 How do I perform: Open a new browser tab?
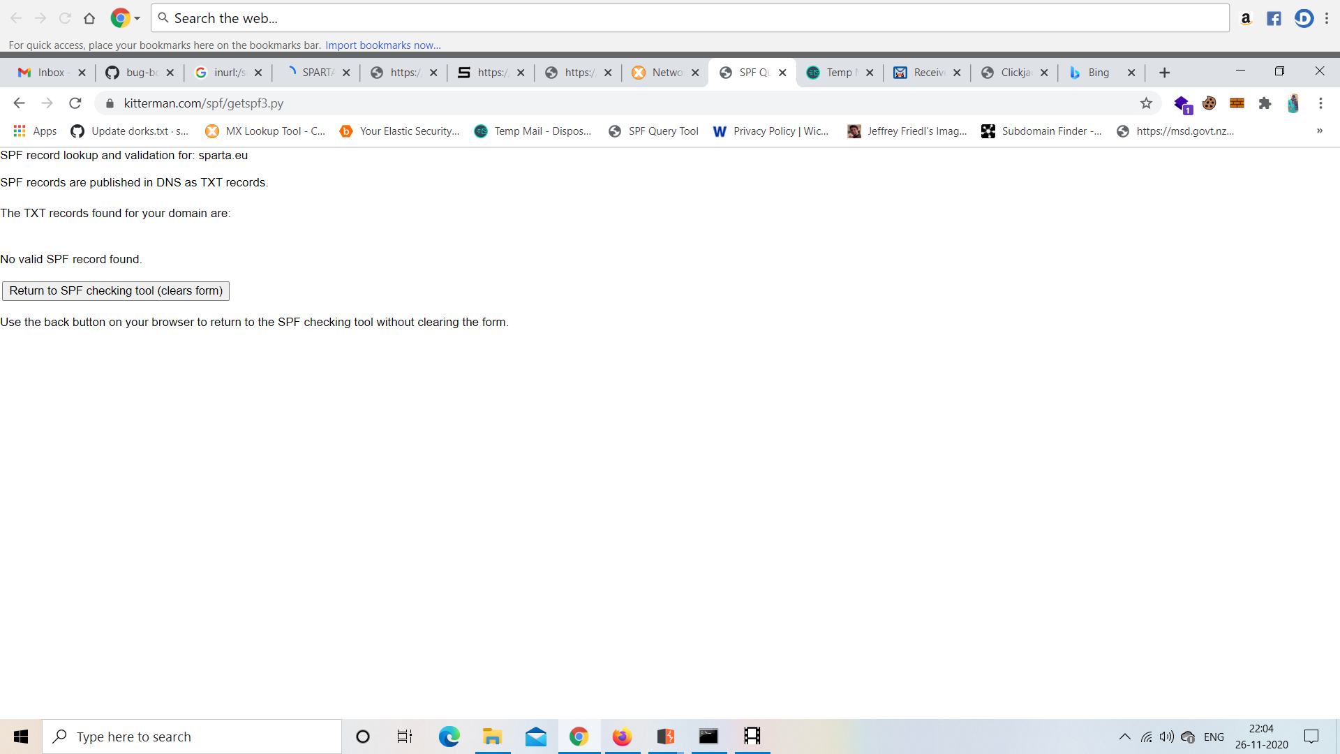tap(1164, 73)
